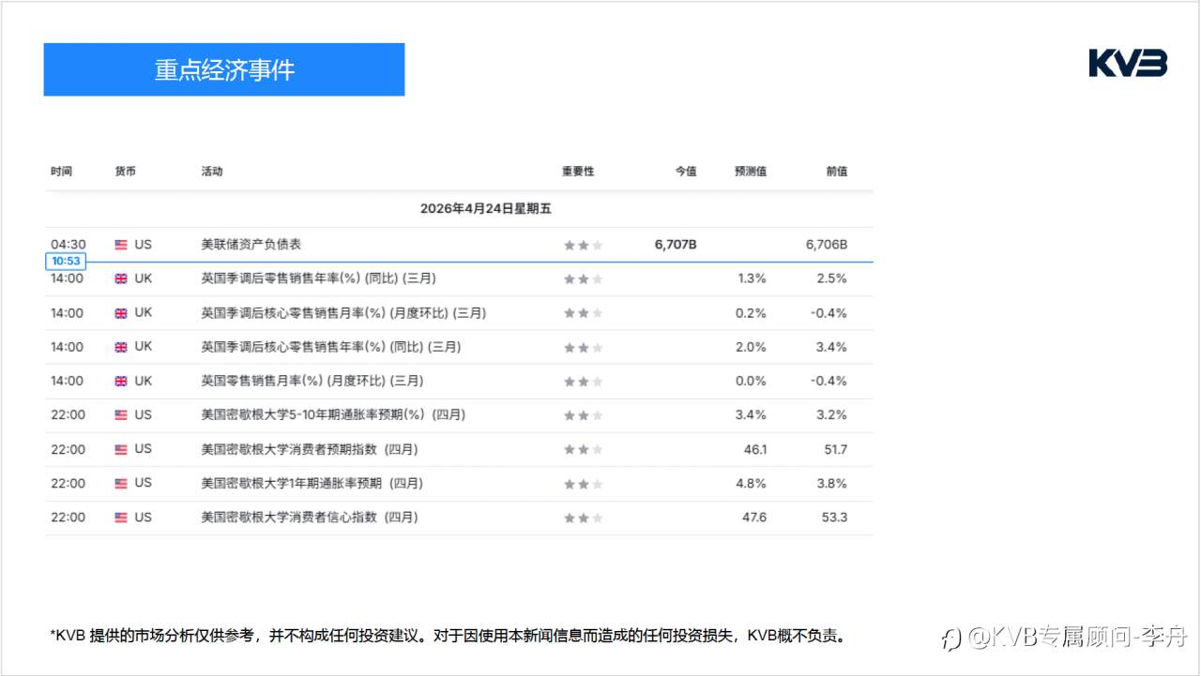1201x676 pixels.
Task: Expand the 2026年4月24日星期五 date section
Action: (x=486, y=209)
